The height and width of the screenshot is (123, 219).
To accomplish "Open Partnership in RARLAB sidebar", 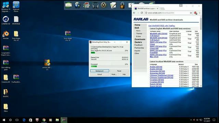I will 139,48.
